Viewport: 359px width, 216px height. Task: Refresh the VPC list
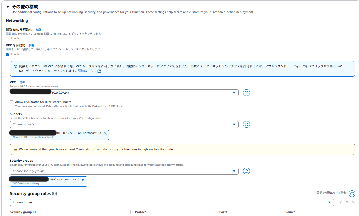[x=246, y=93]
